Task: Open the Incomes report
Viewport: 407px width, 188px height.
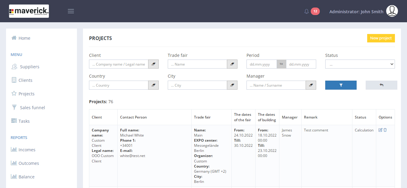Action: 27,150
